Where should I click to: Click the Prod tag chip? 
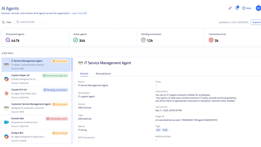tap(165, 130)
